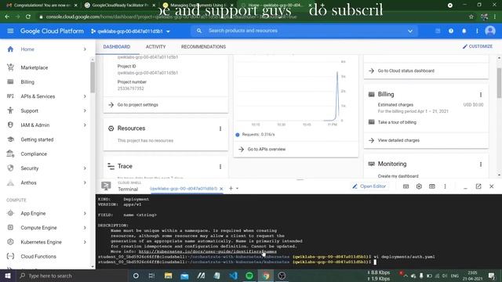The height and width of the screenshot is (282, 502).
Task: Open help question mark icon
Action: tap(451, 31)
